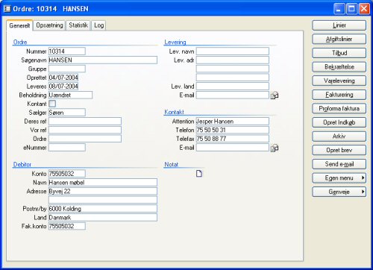Click the Send e-mail button
The width and height of the screenshot is (373, 270).
(x=339, y=164)
